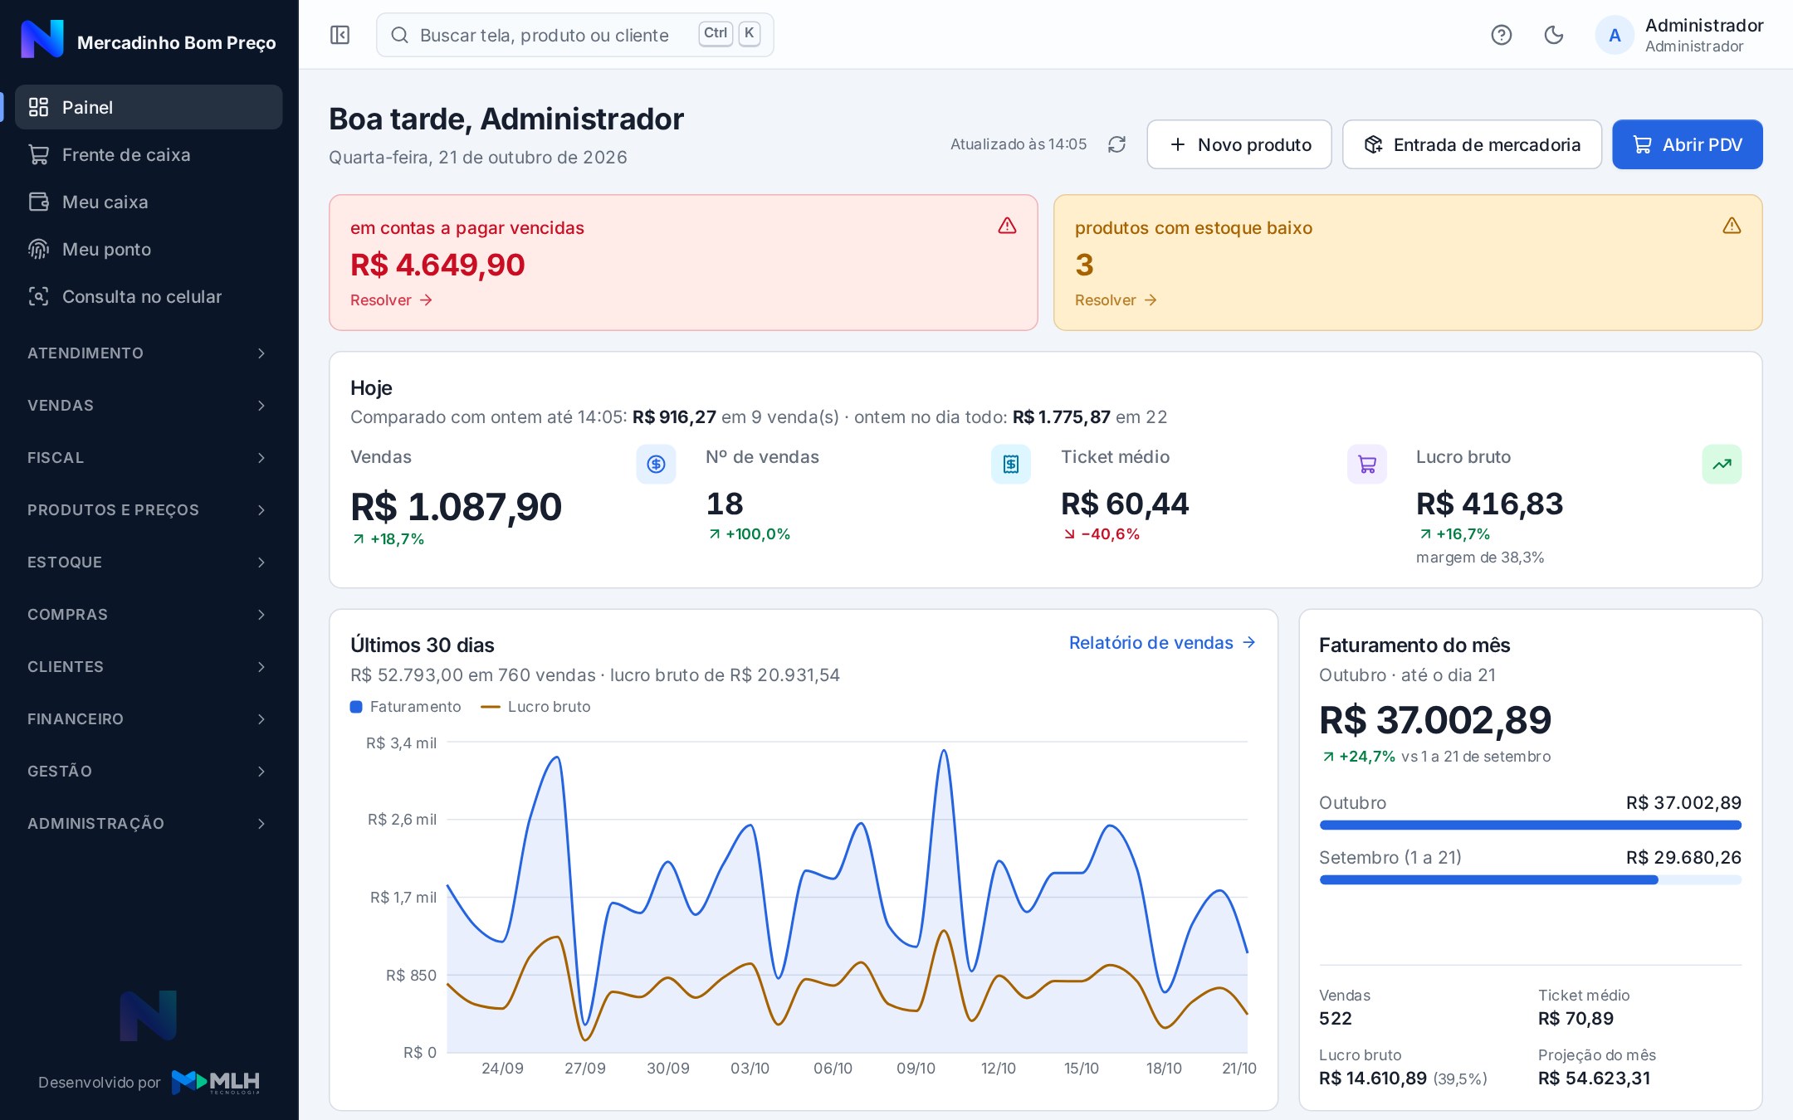The image size is (1793, 1120).
Task: Expand the VENDAS section
Action: 149,406
